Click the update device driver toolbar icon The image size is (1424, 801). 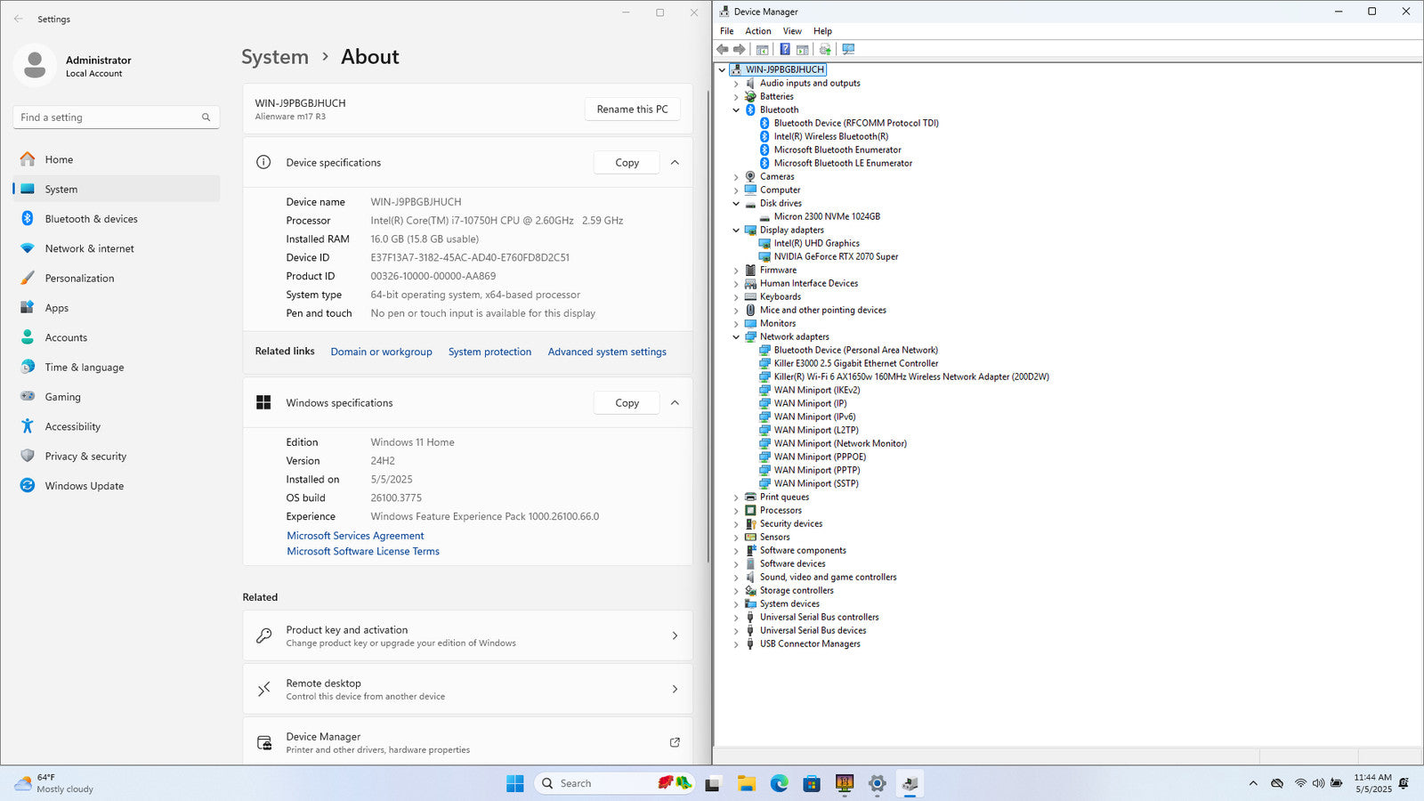click(825, 50)
